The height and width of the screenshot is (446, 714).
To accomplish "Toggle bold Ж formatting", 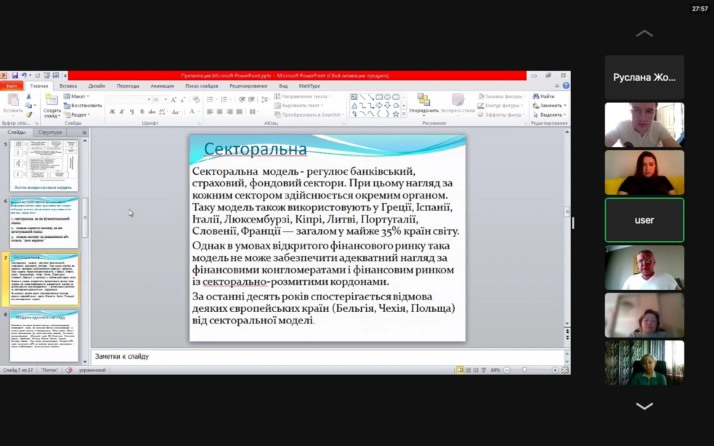I will pyautogui.click(x=112, y=112).
